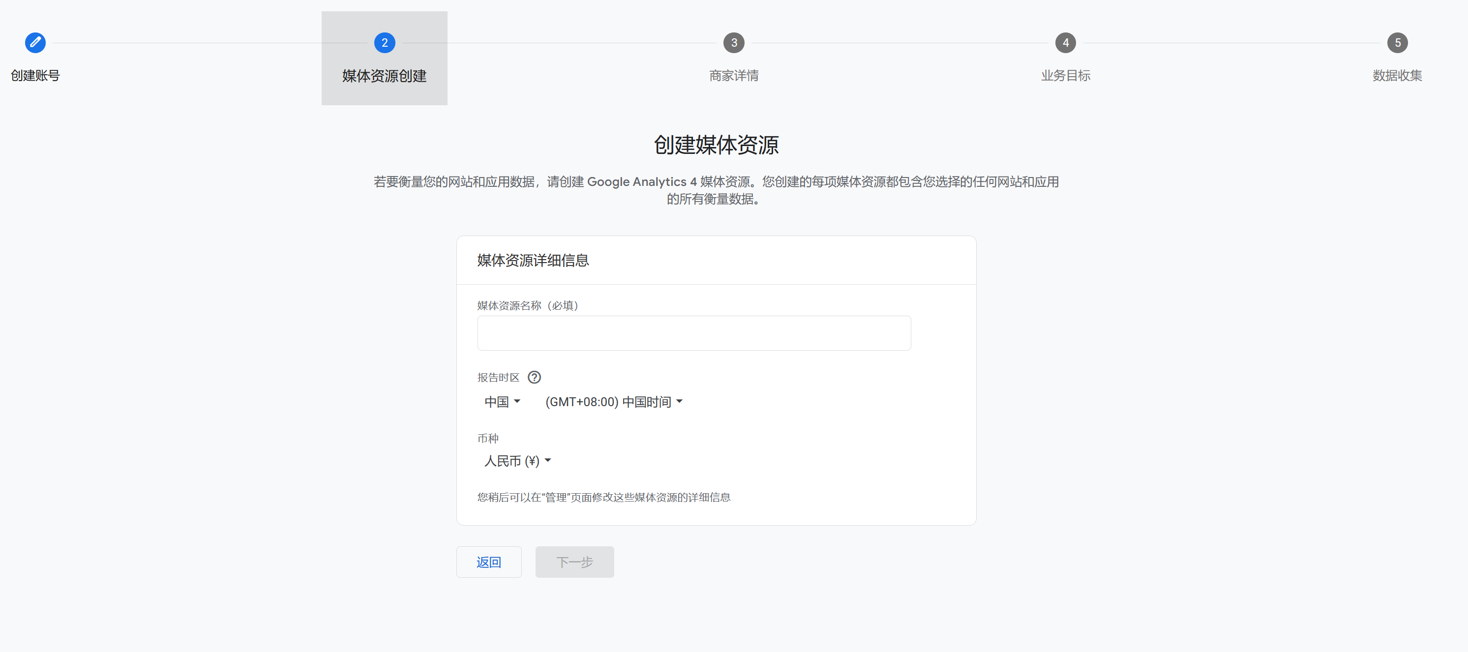
Task: Expand the (GMT+08:00) 中国时间 timezone dropdown
Action: point(614,402)
